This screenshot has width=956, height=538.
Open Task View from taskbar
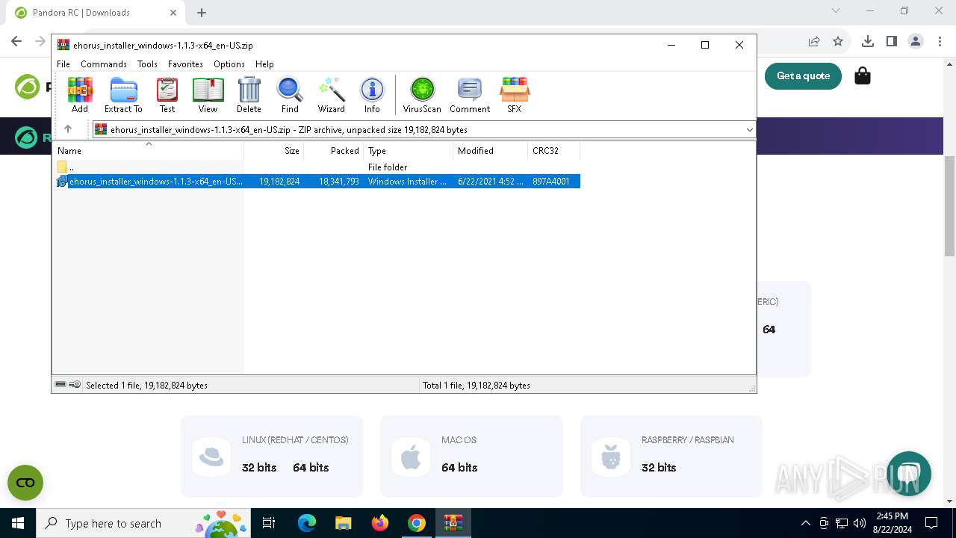point(269,523)
